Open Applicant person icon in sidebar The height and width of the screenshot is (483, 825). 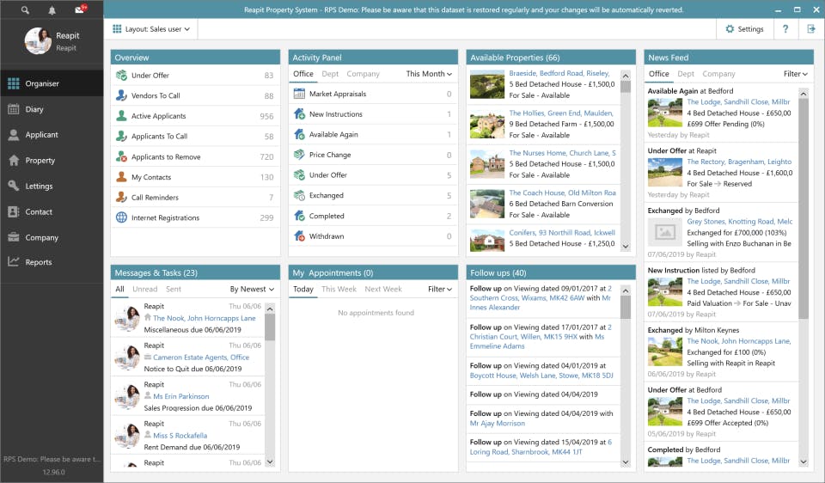(x=14, y=135)
